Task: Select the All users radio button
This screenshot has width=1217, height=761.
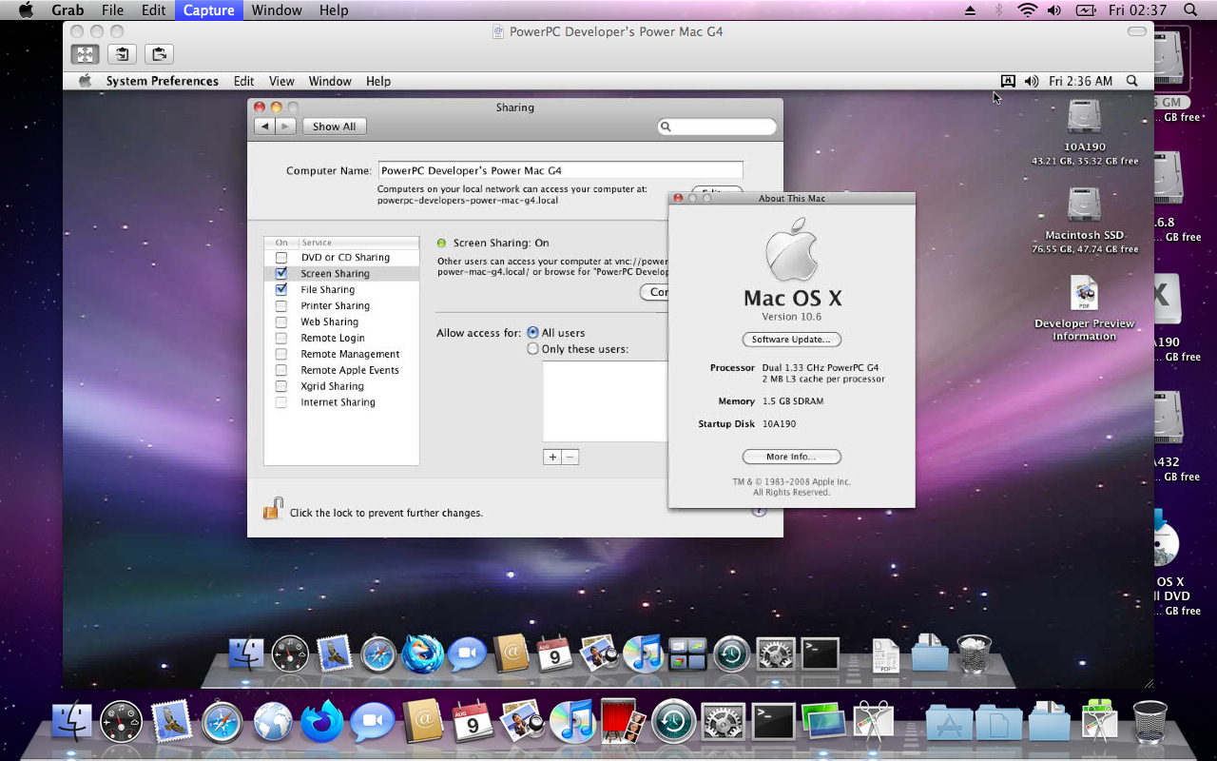Action: [532, 333]
